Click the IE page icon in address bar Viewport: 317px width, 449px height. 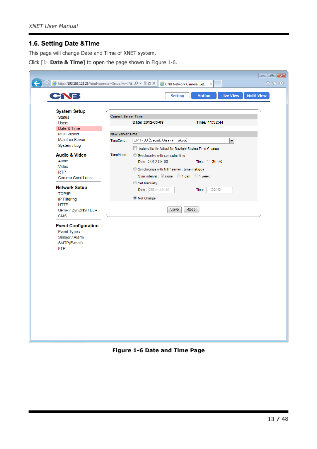click(x=54, y=83)
